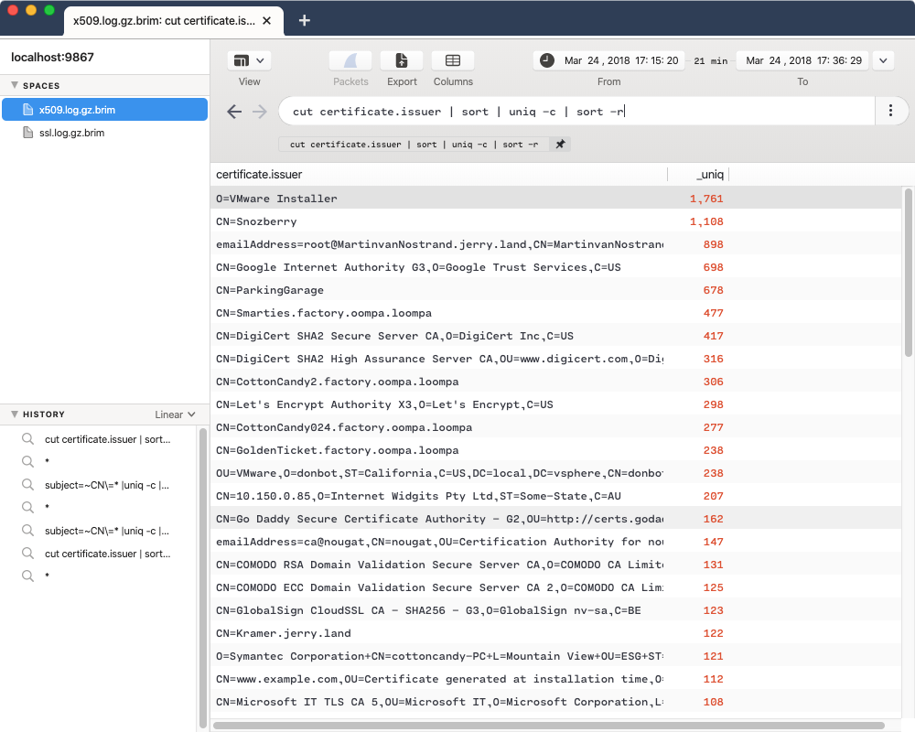The width and height of the screenshot is (915, 732).
Task: Open the search options three-dot menu
Action: coord(890,110)
